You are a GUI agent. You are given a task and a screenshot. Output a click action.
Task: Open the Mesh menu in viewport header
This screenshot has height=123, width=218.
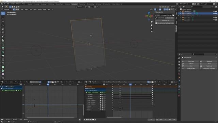35,10
